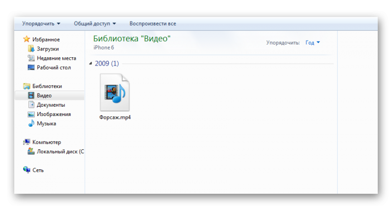Viewport: 392px width, 208px height.
Task: Select the Форсаж.mp4 video file thumbnail
Action: click(x=115, y=93)
